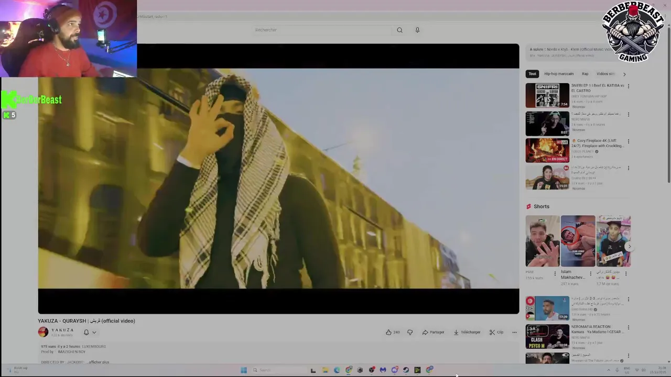Open the Windows Start button
The width and height of the screenshot is (671, 377).
[x=244, y=370]
